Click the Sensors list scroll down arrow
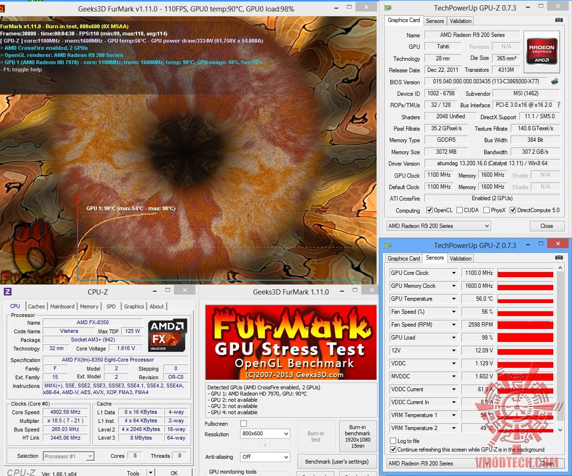Viewport: 572px width, 476px height. tap(561, 430)
